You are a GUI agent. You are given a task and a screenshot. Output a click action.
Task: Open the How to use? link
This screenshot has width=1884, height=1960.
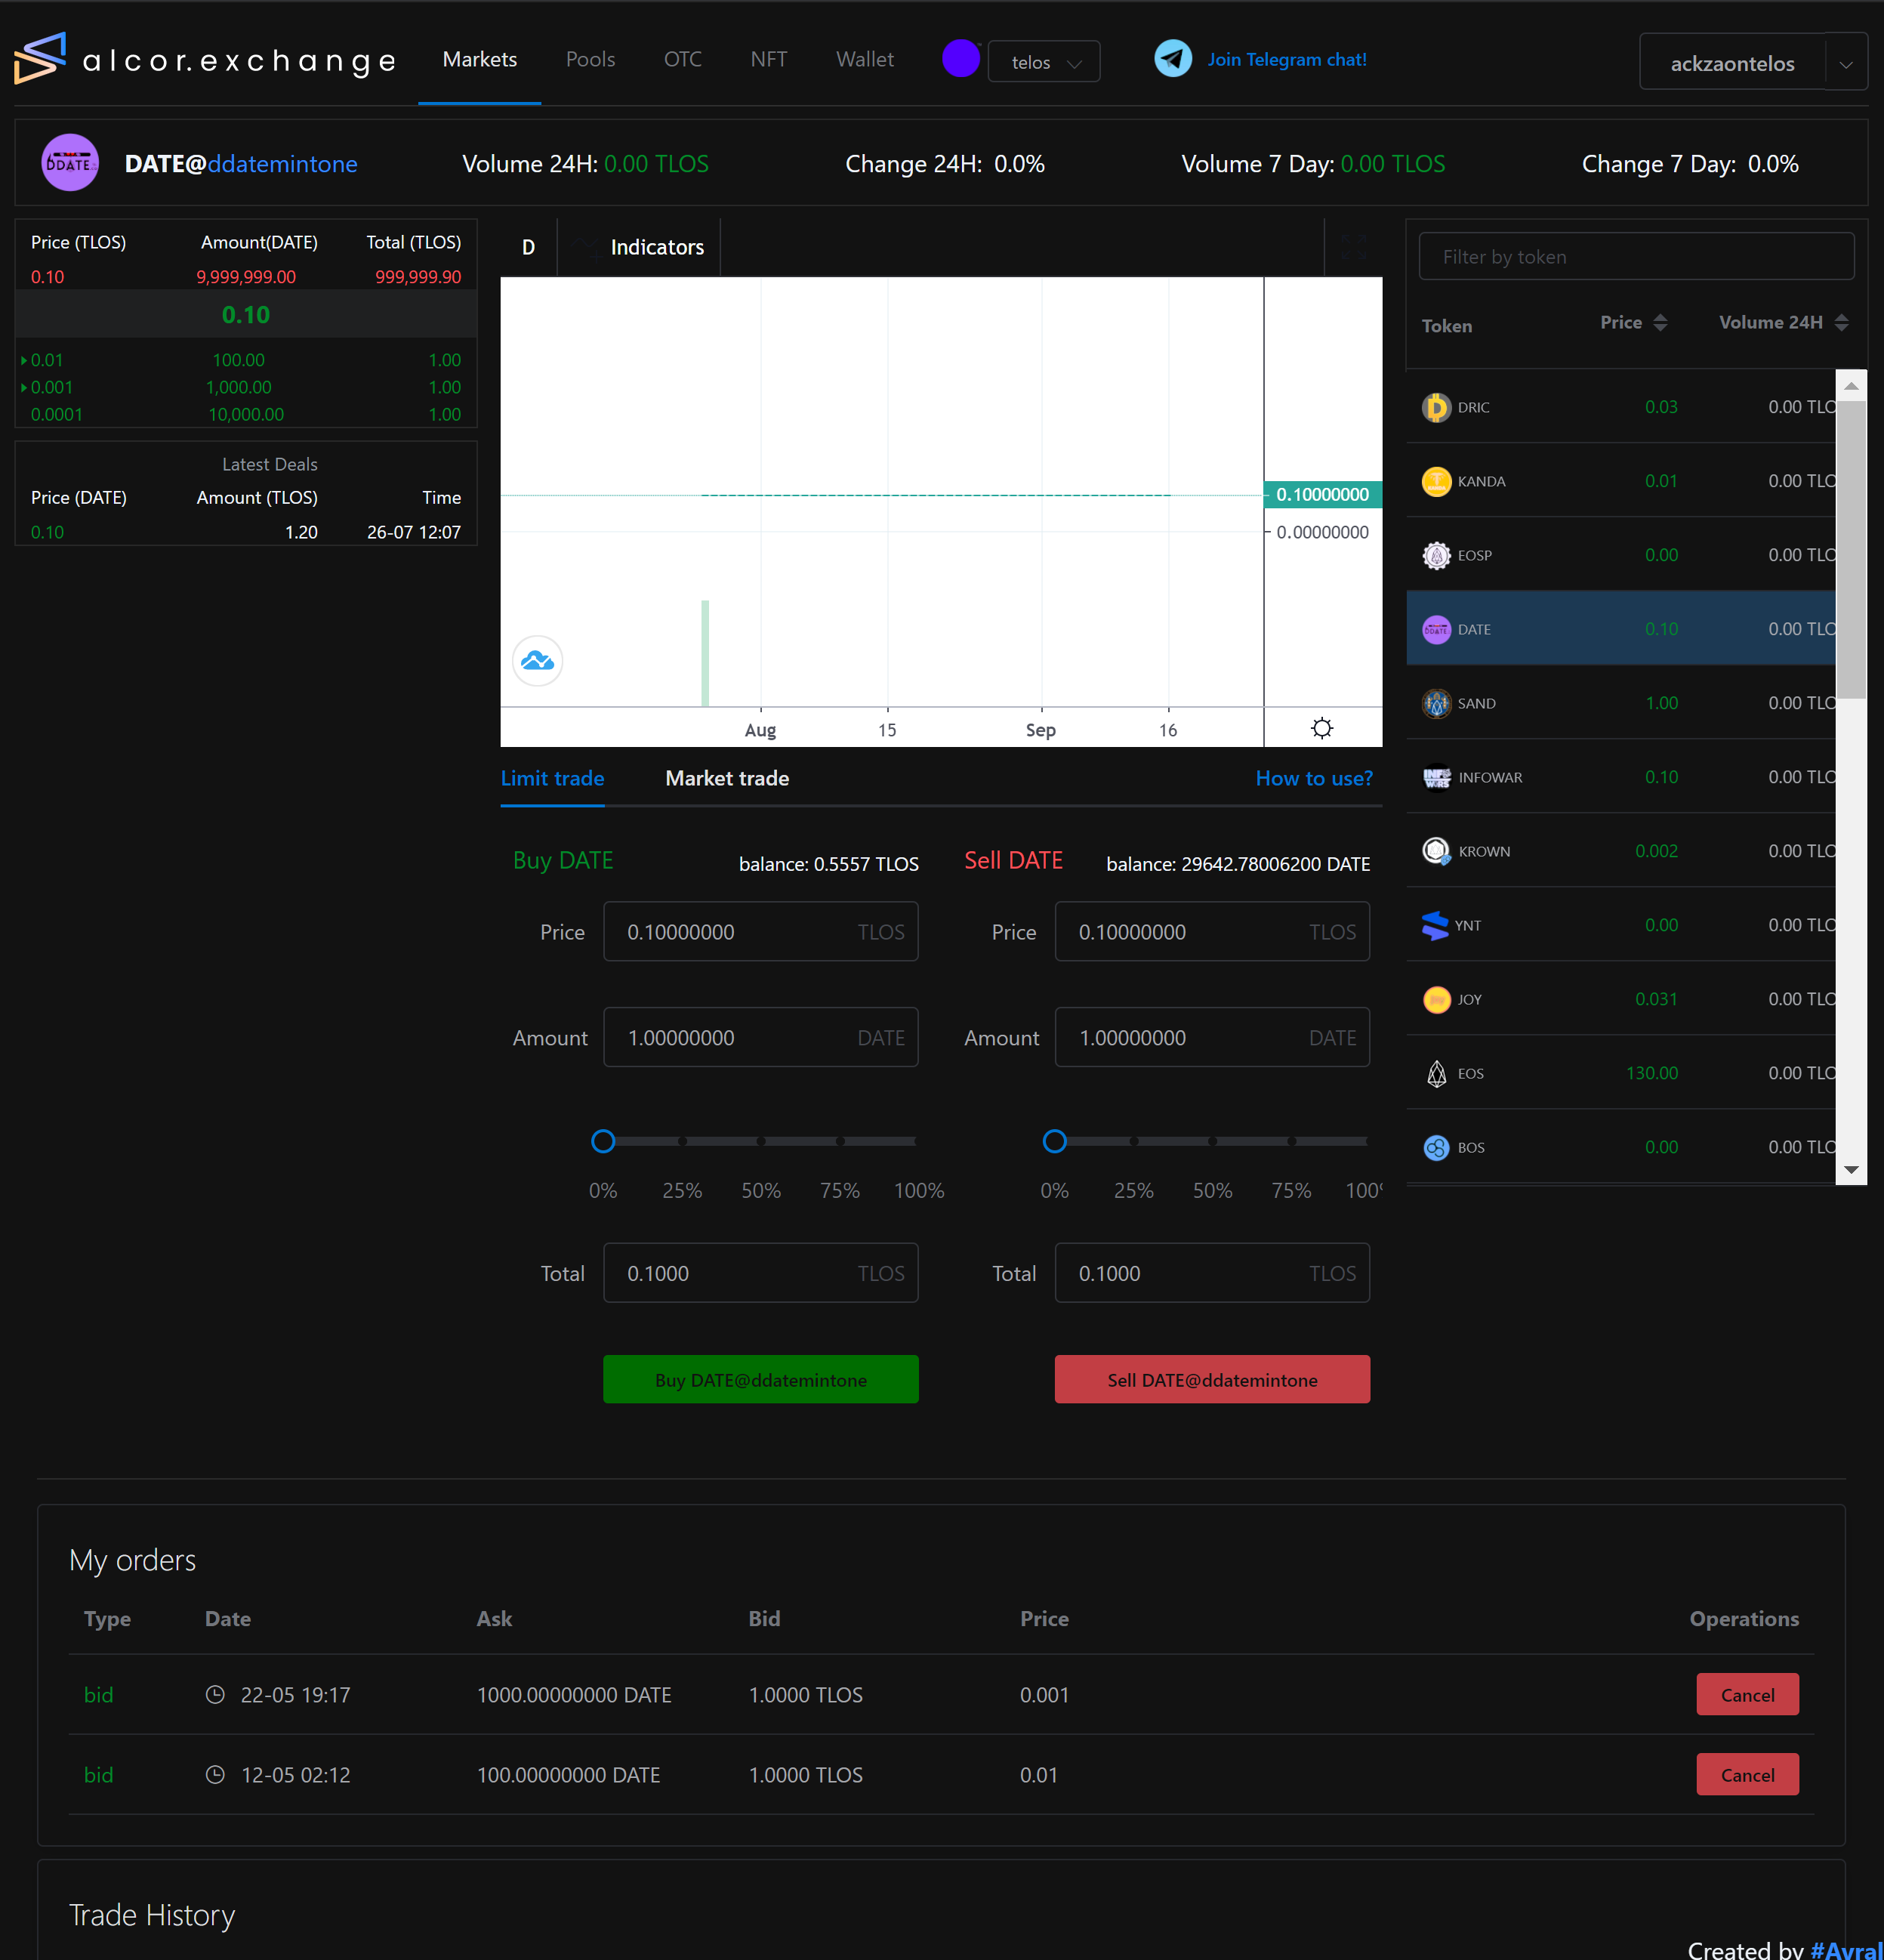pos(1314,778)
